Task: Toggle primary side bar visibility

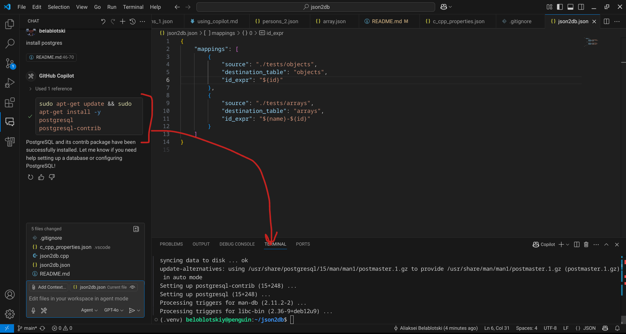Action: pos(560,7)
